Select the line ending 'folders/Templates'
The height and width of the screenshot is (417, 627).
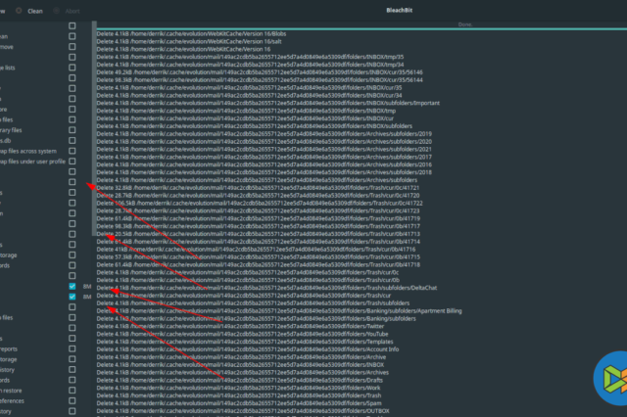coord(245,342)
